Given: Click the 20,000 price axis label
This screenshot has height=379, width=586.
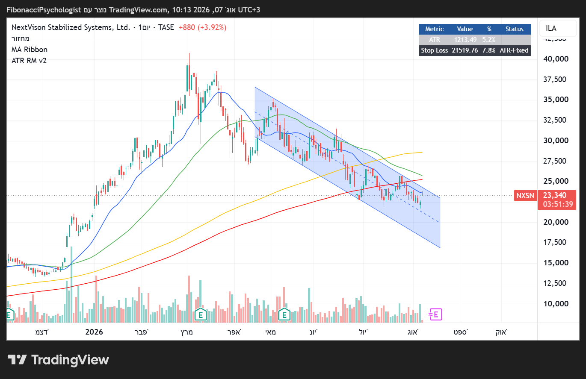Looking at the screenshot, I should point(555,222).
